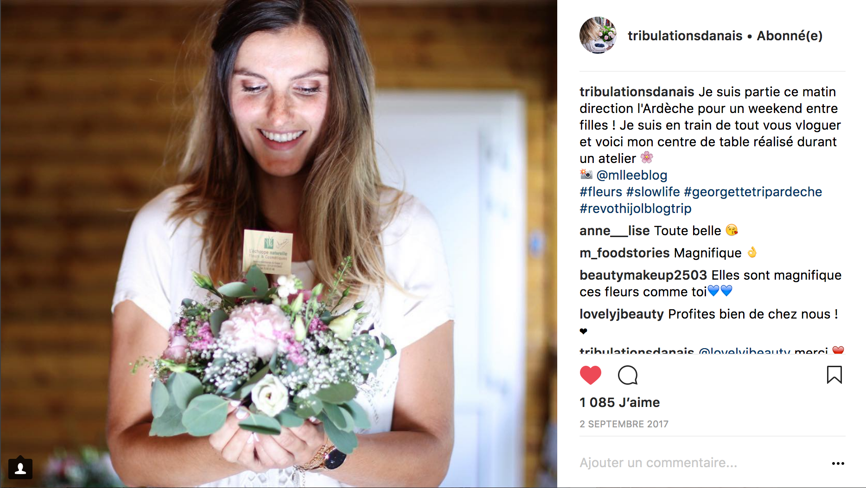This screenshot has height=488, width=866.
Task: Open the #fleurs hashtag
Action: point(601,192)
